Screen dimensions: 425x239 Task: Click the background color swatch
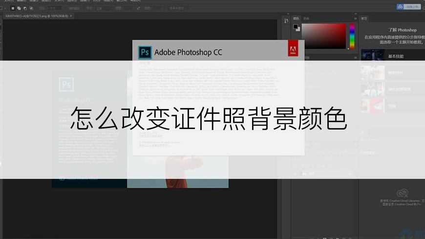pos(298,29)
